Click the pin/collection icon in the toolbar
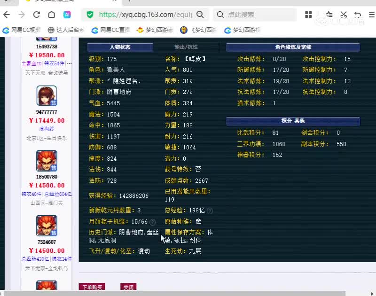Screen dimensions: 376x296 [x=329, y=15]
